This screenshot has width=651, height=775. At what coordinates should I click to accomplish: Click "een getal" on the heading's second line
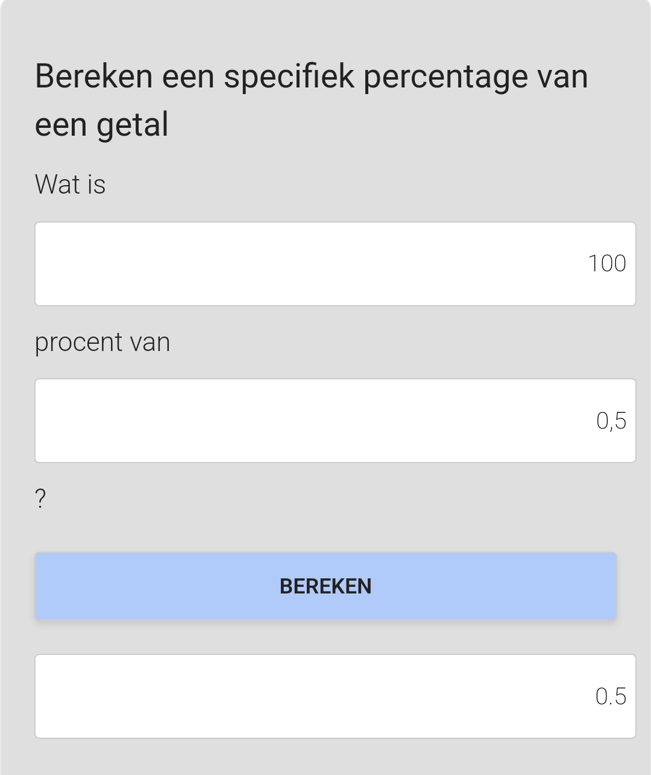coord(101,125)
